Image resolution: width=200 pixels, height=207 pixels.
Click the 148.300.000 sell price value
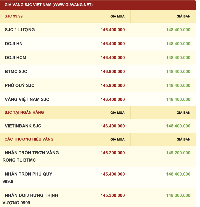click(x=178, y=196)
